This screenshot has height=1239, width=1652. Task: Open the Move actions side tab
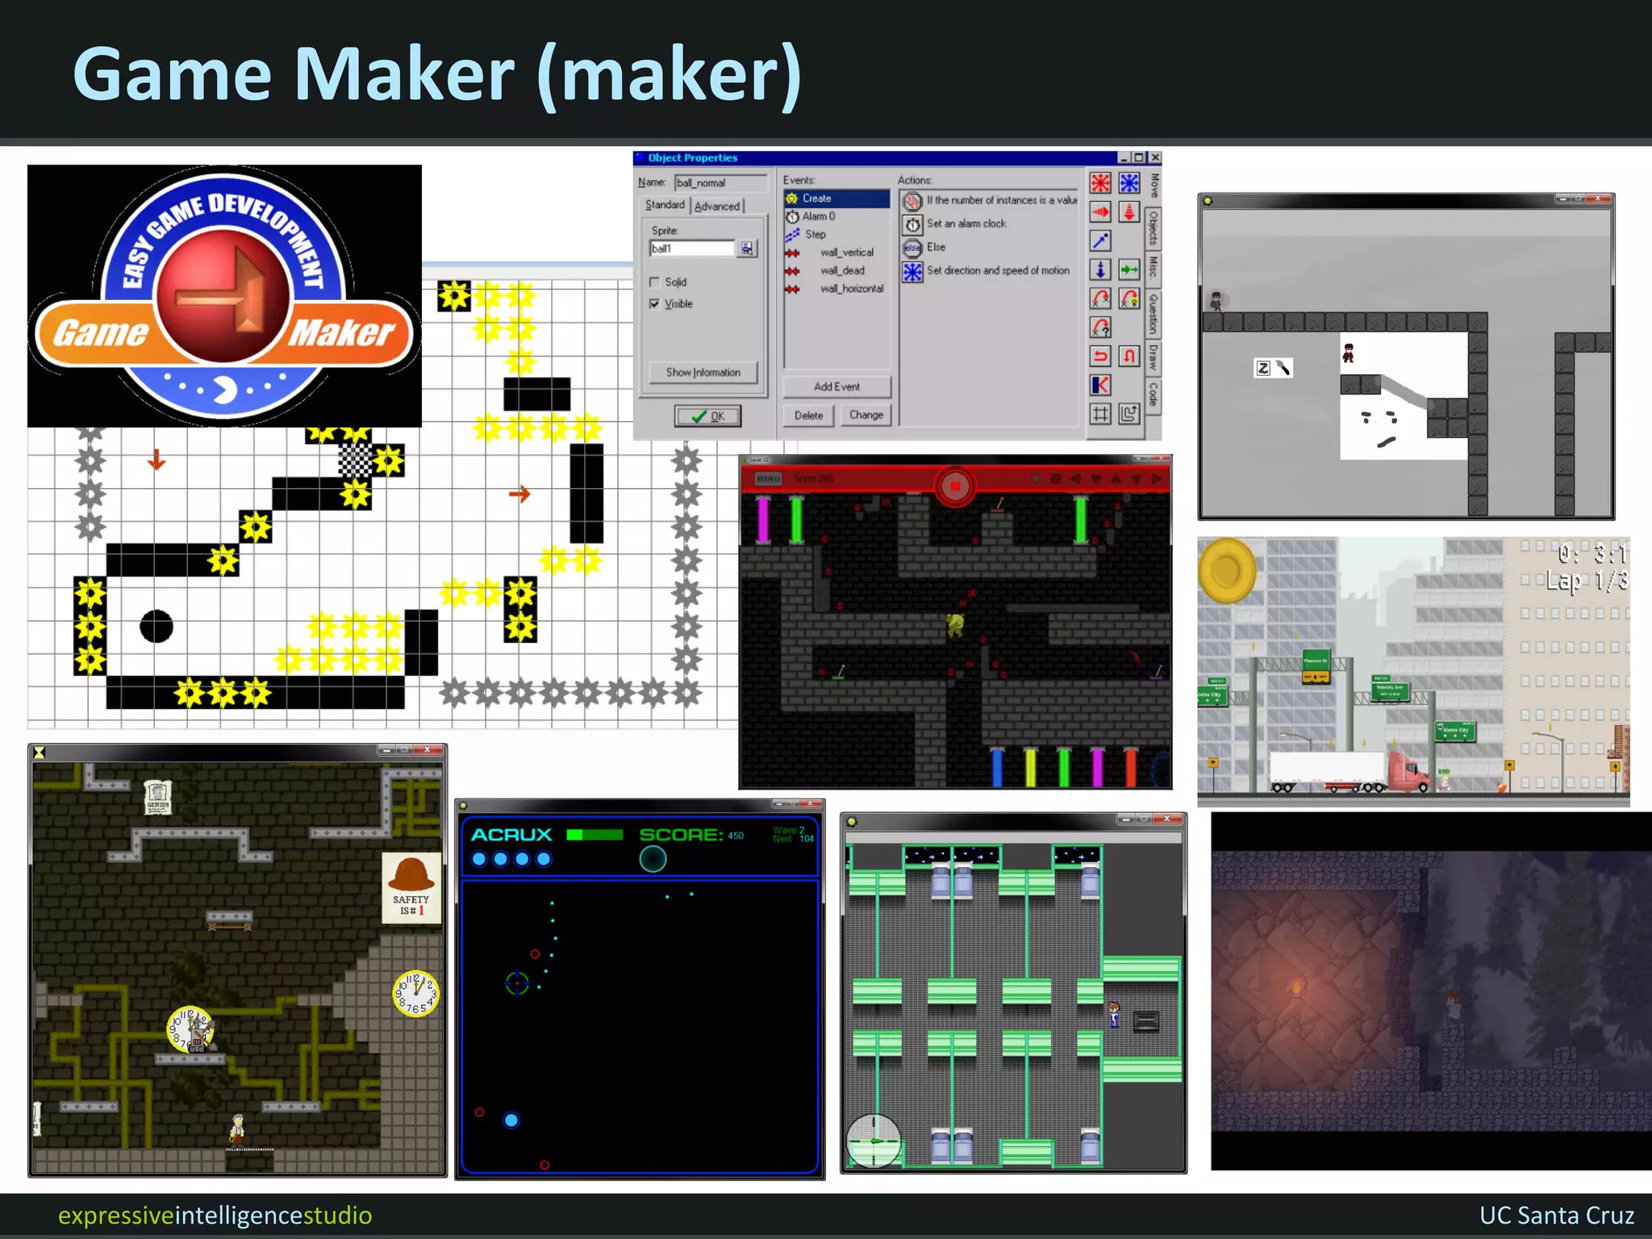1153,186
